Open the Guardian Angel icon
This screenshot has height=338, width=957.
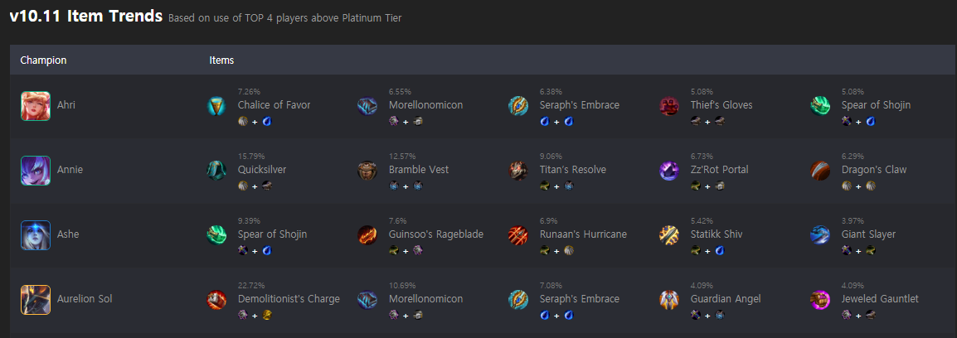[669, 300]
